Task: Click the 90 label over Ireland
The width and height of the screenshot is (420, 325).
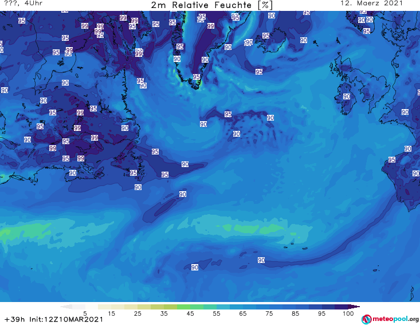Action: pyautogui.click(x=347, y=96)
